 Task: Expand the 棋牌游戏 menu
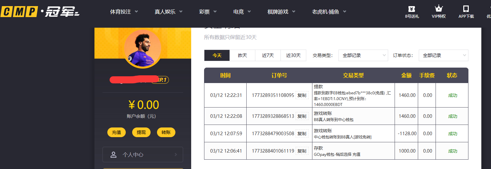point(281,12)
